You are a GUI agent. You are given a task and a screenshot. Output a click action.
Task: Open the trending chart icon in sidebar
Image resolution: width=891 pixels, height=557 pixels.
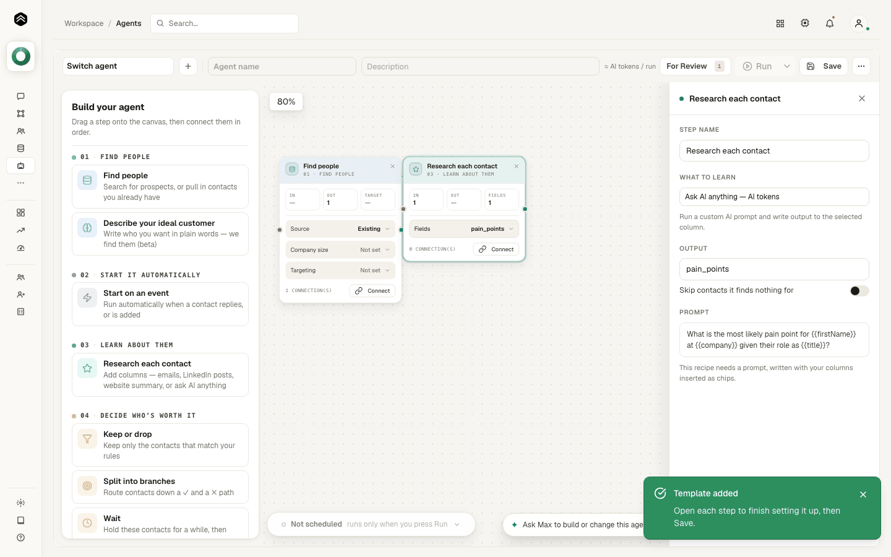(x=20, y=230)
